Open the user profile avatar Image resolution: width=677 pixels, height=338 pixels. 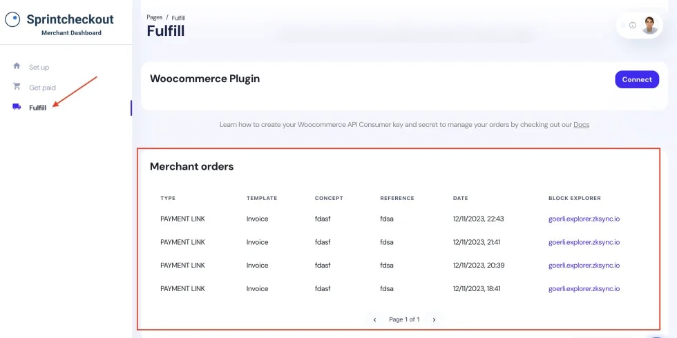[649, 25]
